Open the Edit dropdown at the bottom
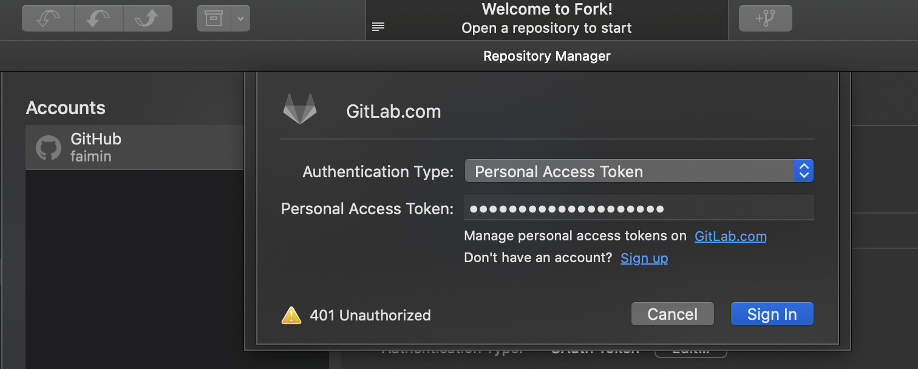The image size is (918, 369). point(690,350)
